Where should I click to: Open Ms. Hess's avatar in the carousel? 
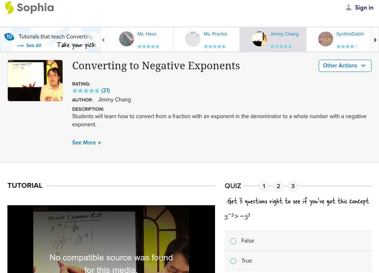coord(127,39)
